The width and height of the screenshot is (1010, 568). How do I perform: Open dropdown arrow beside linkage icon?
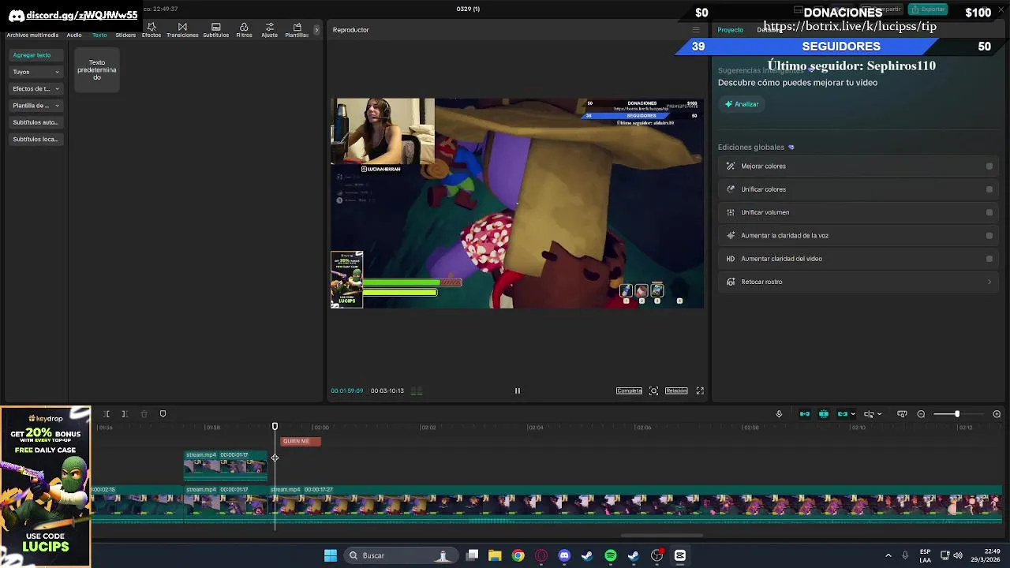[853, 414]
